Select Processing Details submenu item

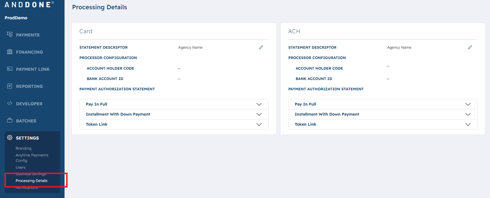click(x=32, y=181)
